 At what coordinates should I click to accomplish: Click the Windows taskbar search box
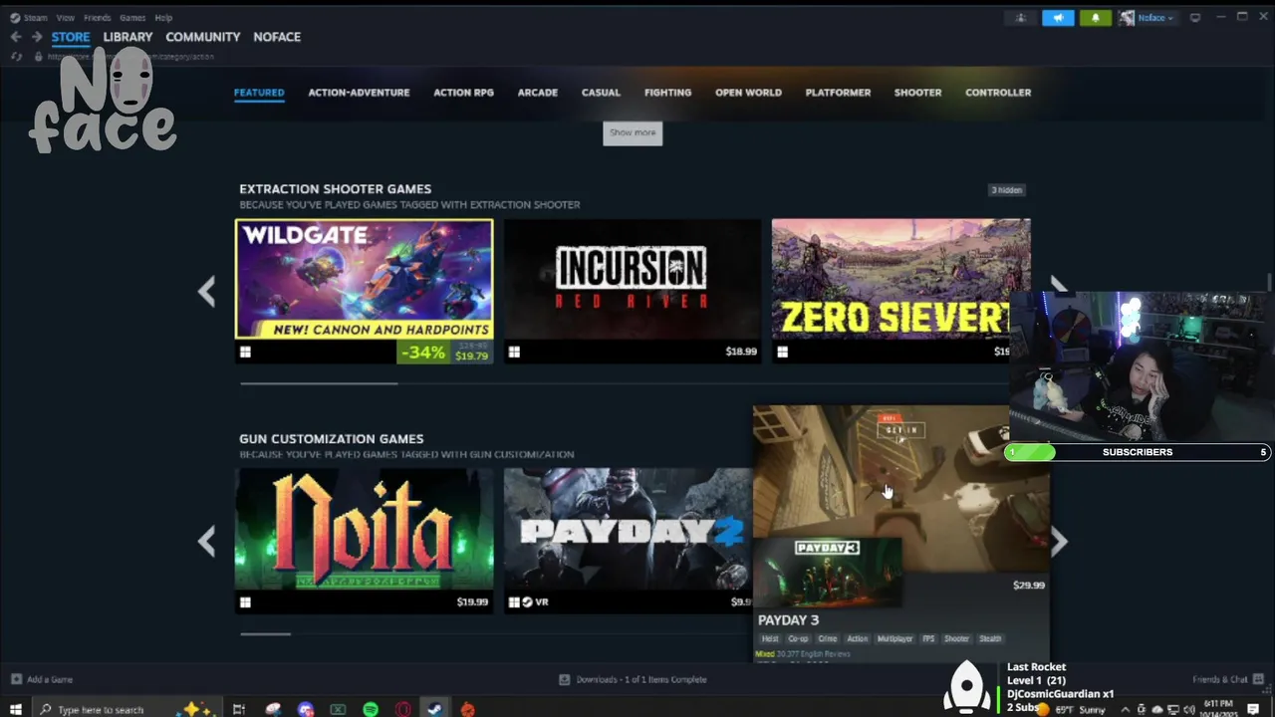[x=127, y=709]
